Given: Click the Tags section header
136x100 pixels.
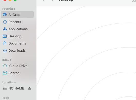Looking at the screenshot, I should (x=6, y=98).
